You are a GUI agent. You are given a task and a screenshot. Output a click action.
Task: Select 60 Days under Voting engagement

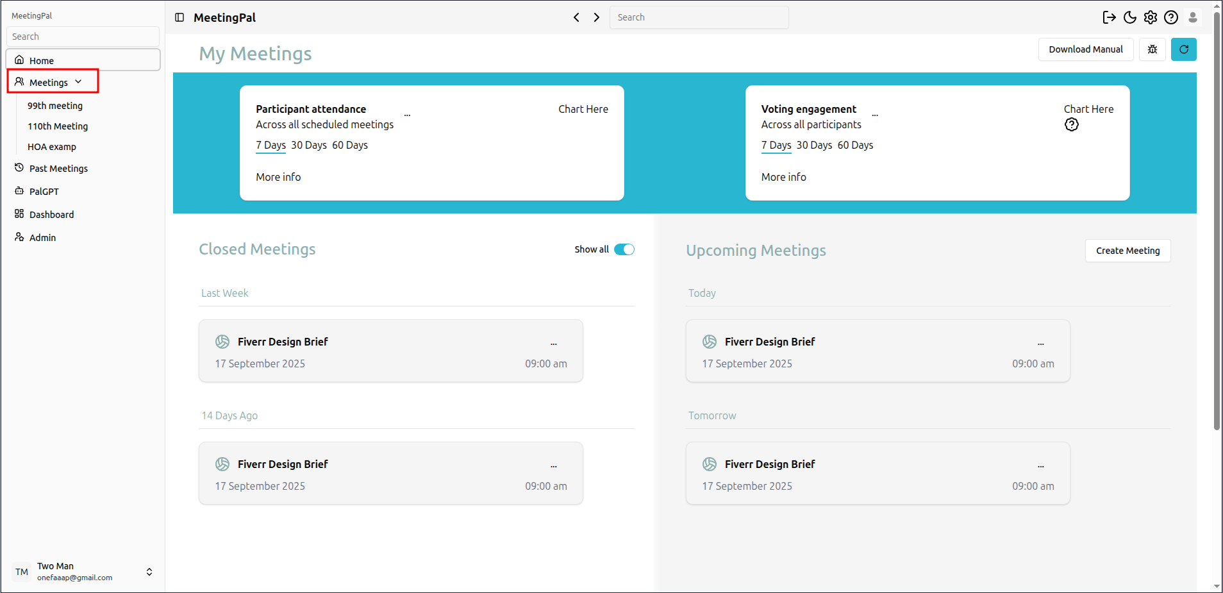click(x=855, y=145)
